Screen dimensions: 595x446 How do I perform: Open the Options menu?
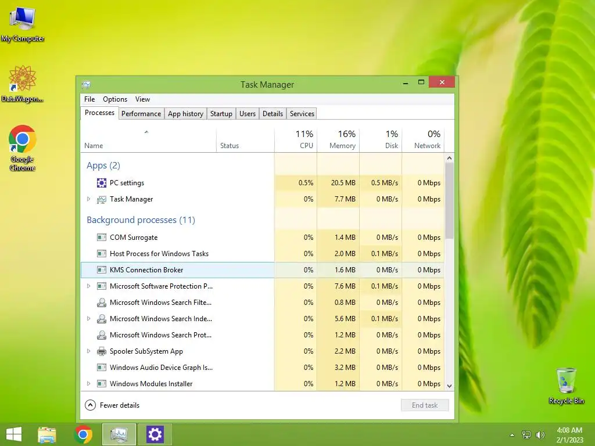tap(115, 99)
